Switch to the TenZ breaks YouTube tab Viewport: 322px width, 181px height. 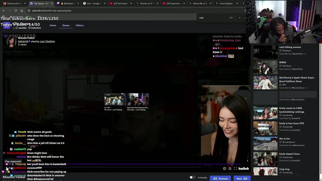pos(120,4)
